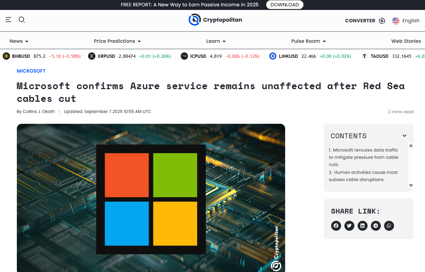Open the MICROSOFT category link
425x272 pixels.
[x=31, y=71]
